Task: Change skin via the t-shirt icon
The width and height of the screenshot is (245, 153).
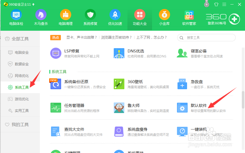Action: click(216, 4)
